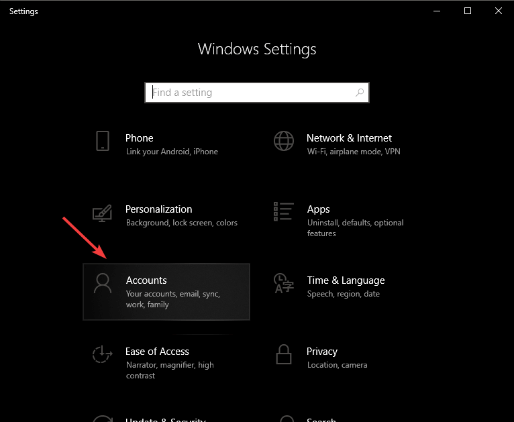Click 'Link your Android, iPhone' description
This screenshot has width=514, height=422.
pyautogui.click(x=172, y=152)
